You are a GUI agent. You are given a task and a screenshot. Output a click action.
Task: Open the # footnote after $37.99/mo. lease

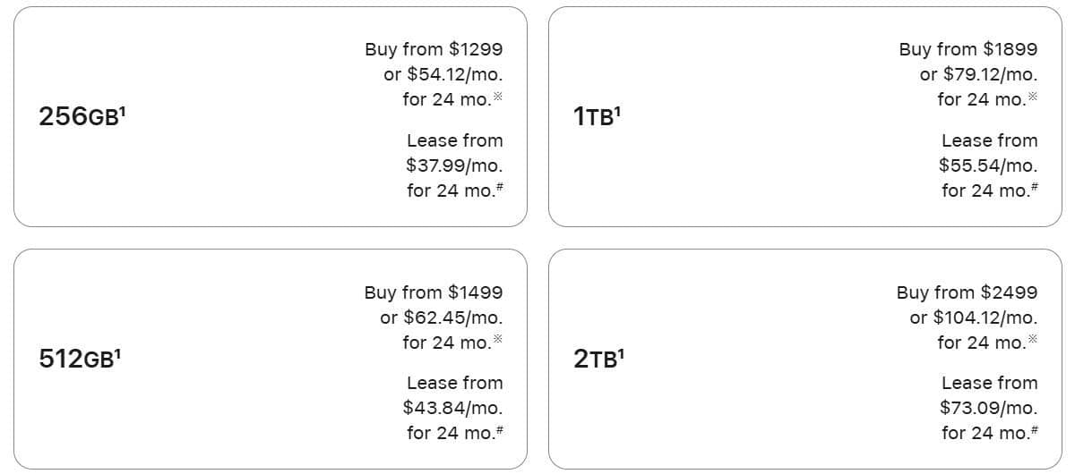click(499, 187)
